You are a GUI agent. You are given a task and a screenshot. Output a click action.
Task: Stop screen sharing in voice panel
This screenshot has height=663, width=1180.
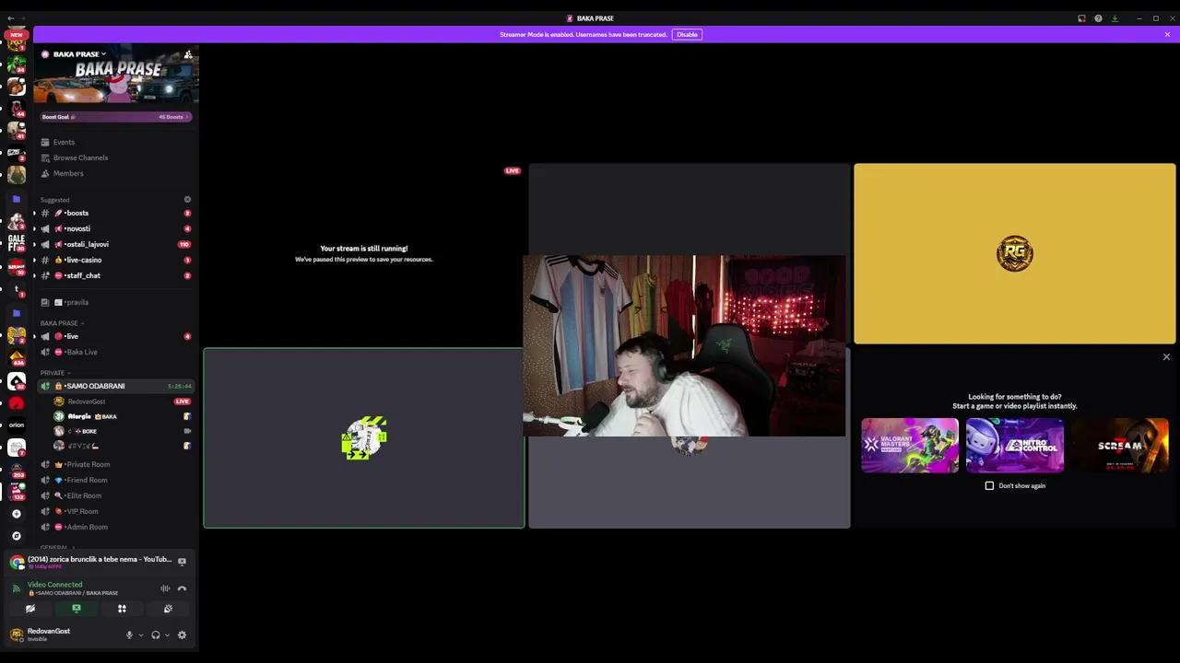click(x=77, y=609)
